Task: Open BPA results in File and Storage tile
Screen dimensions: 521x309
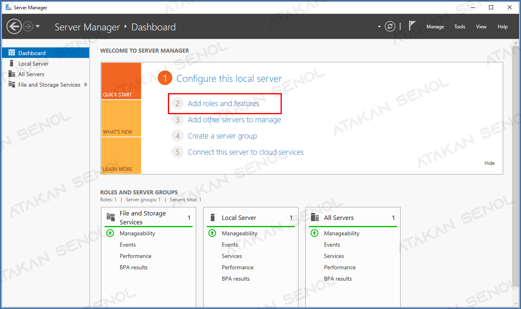Action: point(133,267)
